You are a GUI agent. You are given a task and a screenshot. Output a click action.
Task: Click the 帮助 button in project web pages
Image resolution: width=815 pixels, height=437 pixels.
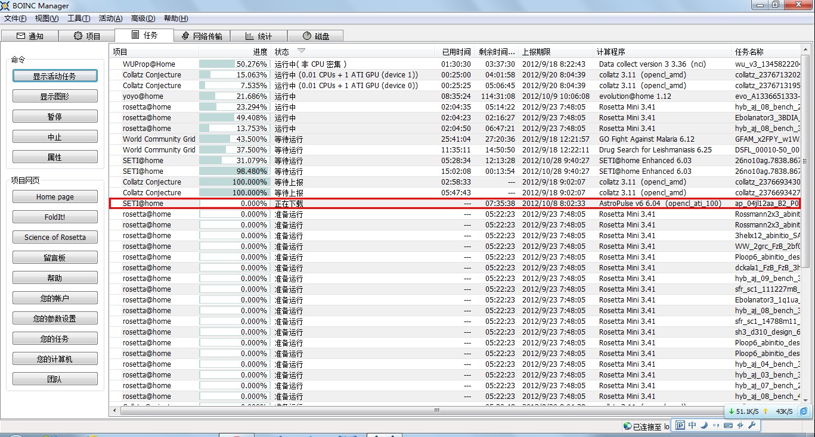[55, 278]
